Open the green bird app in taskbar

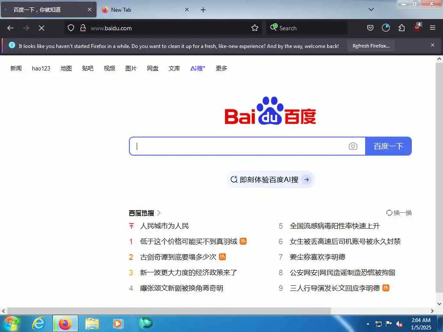point(146,323)
